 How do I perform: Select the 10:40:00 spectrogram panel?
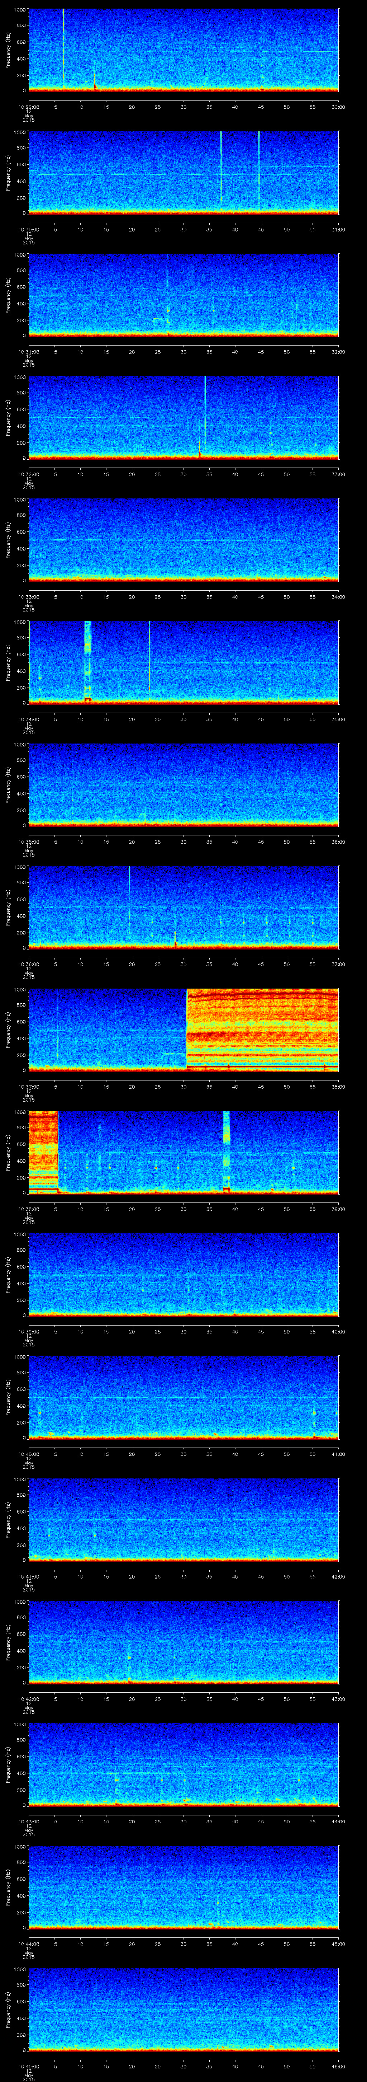tap(183, 1396)
